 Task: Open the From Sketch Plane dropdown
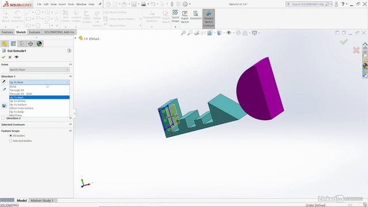point(39,70)
